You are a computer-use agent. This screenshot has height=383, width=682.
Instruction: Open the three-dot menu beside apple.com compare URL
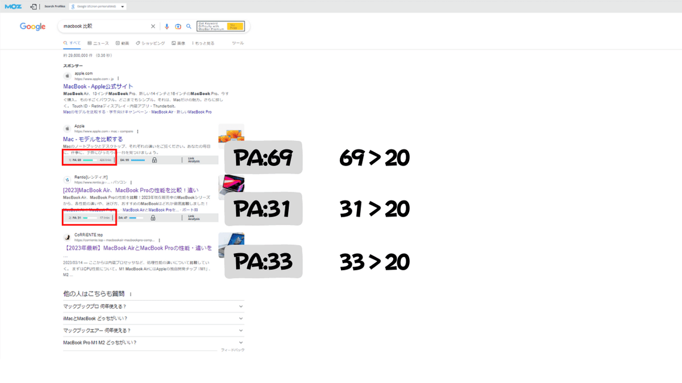138,131
